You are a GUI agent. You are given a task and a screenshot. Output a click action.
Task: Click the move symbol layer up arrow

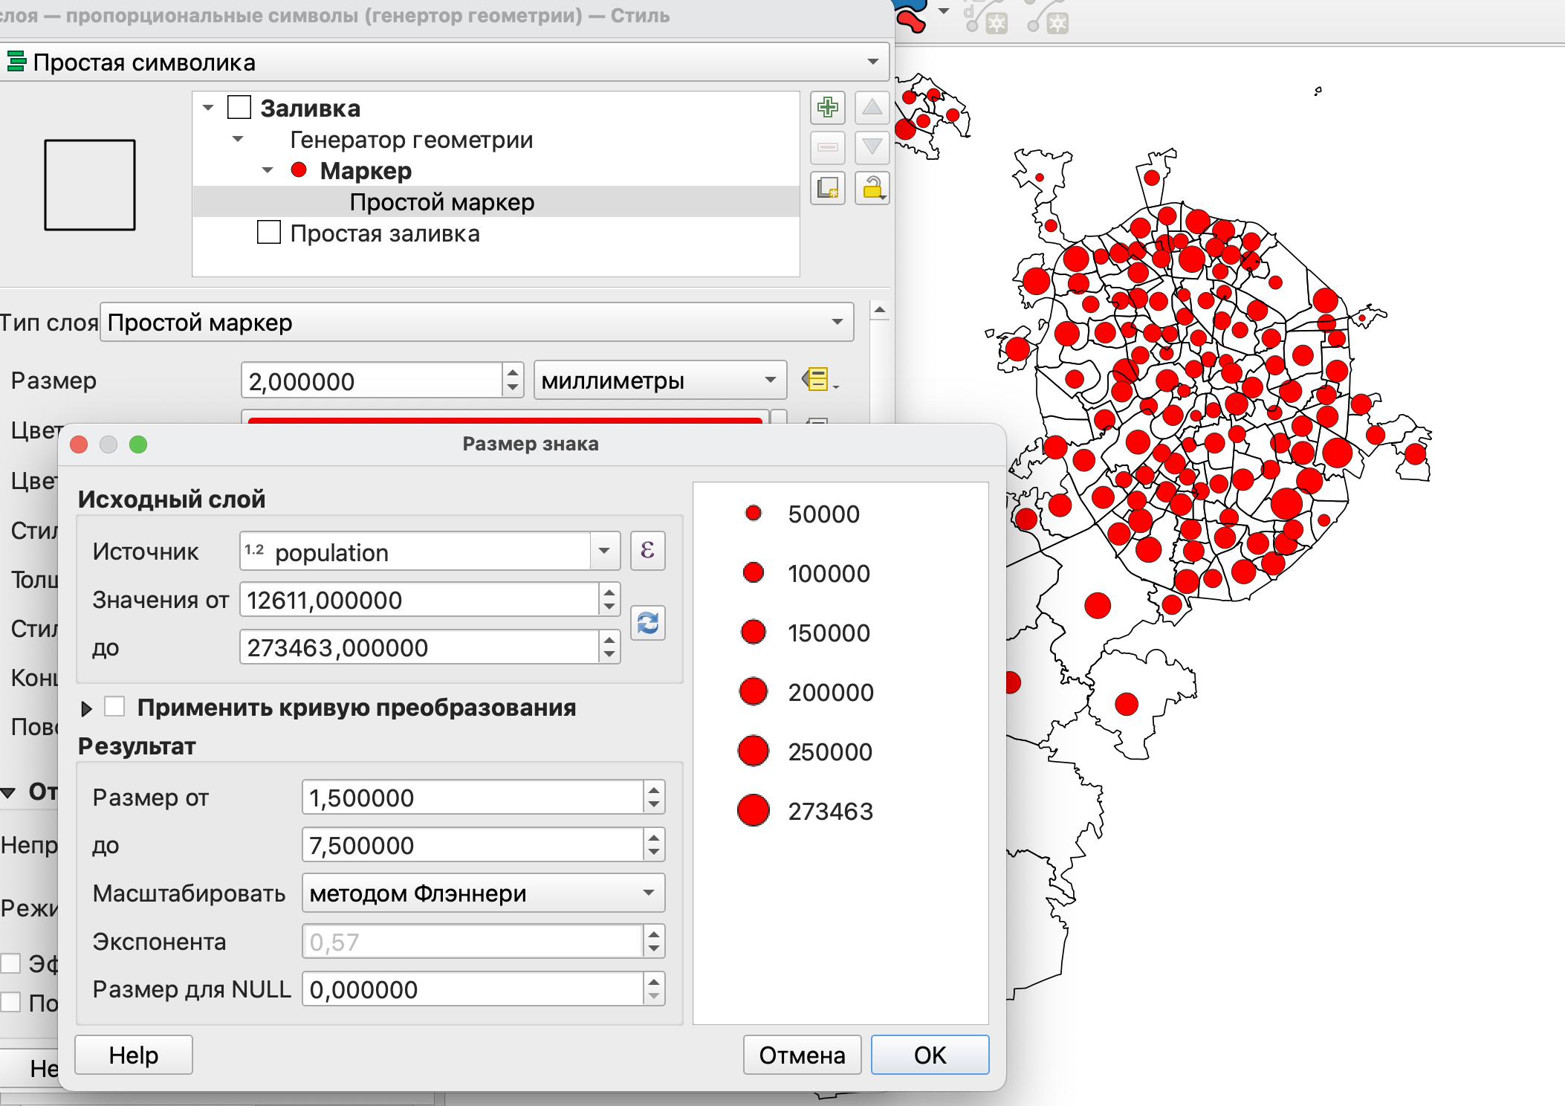pos(872,109)
